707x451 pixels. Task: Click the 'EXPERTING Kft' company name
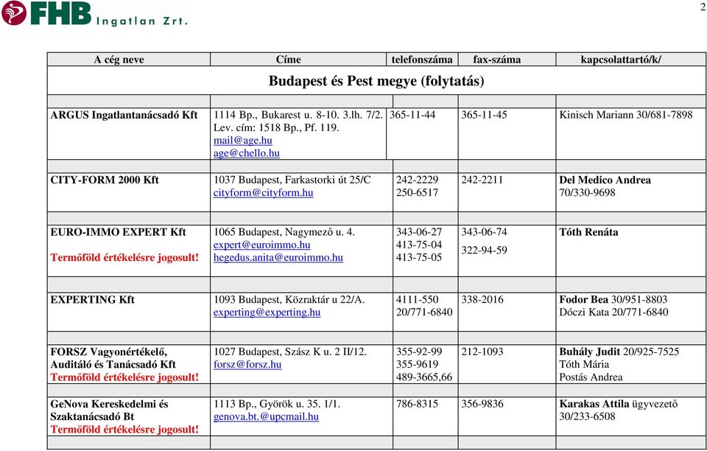tap(93, 299)
